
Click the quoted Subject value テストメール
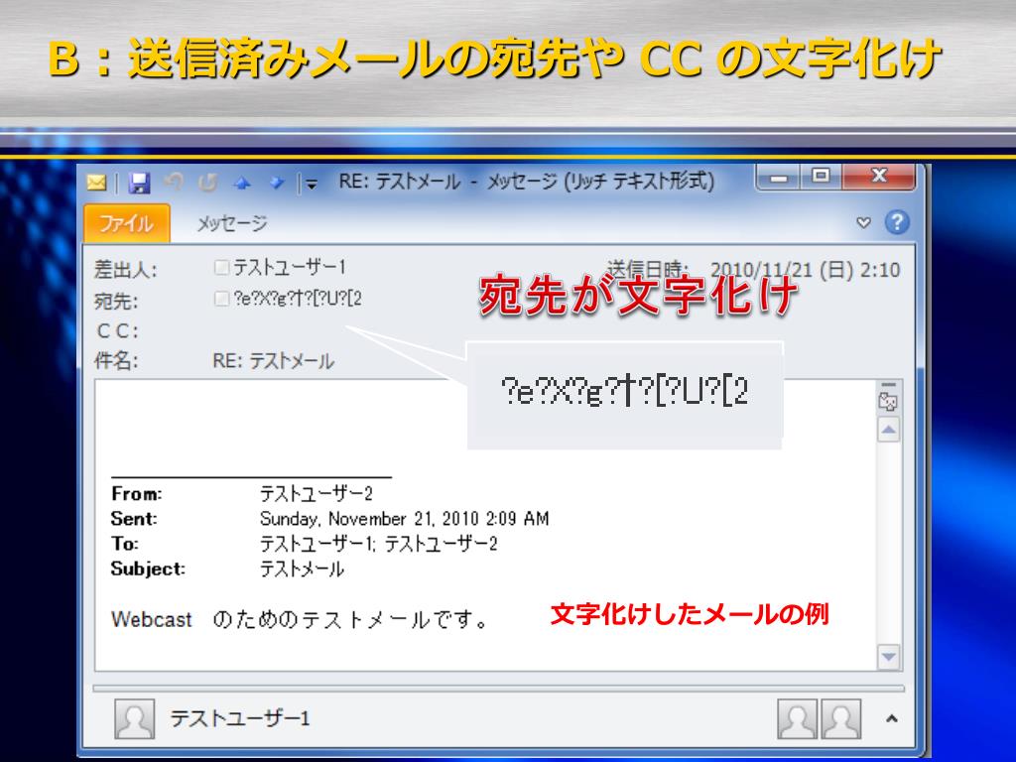[x=302, y=569]
